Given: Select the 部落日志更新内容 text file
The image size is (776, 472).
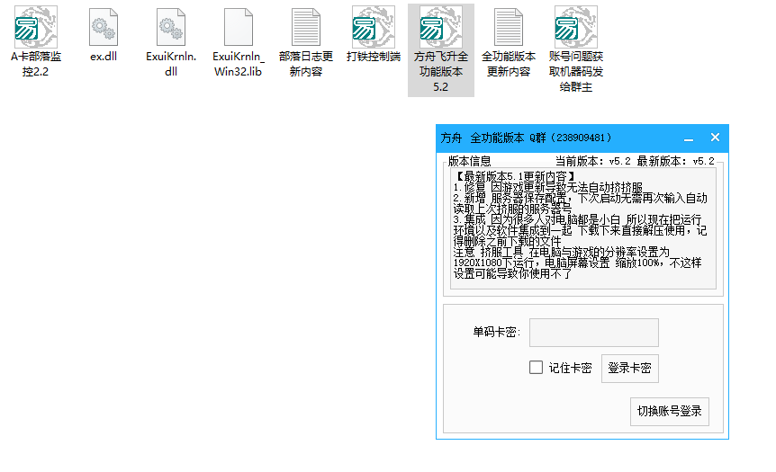Looking at the screenshot, I should pos(306,27).
